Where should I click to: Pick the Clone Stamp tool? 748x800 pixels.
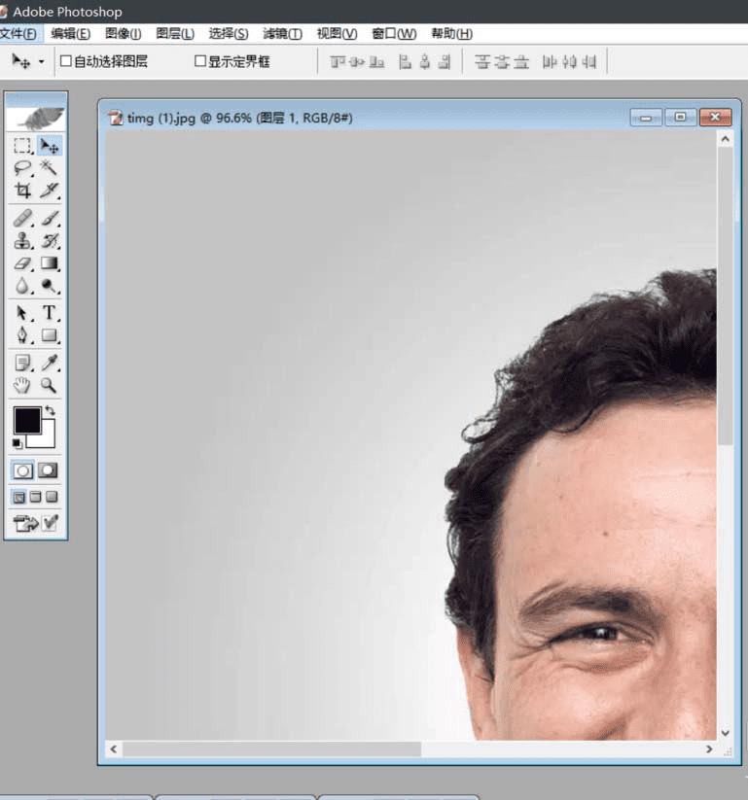point(22,241)
